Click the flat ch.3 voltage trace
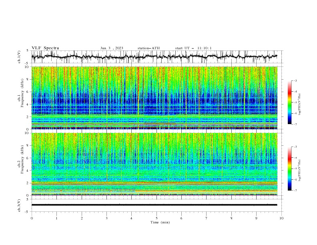This screenshot has width=317, height=245. click(x=154, y=205)
